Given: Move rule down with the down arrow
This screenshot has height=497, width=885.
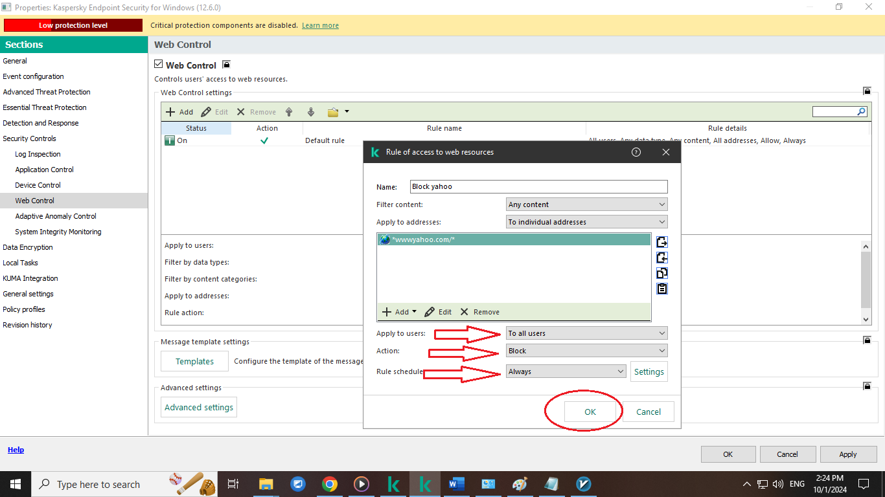Looking at the screenshot, I should [311, 112].
